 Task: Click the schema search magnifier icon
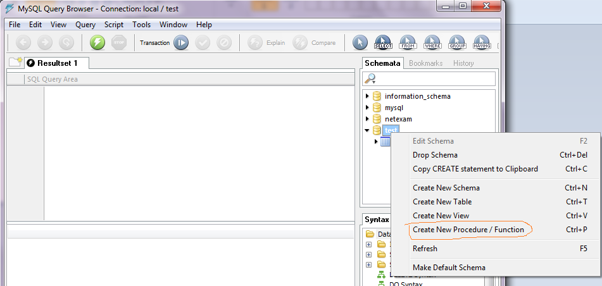click(x=370, y=78)
